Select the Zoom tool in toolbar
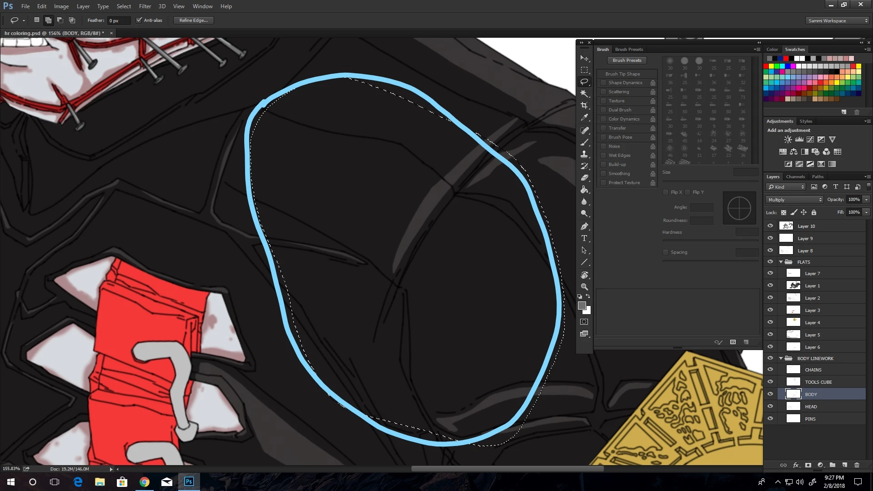Viewport: 873px width, 491px height. click(x=584, y=287)
